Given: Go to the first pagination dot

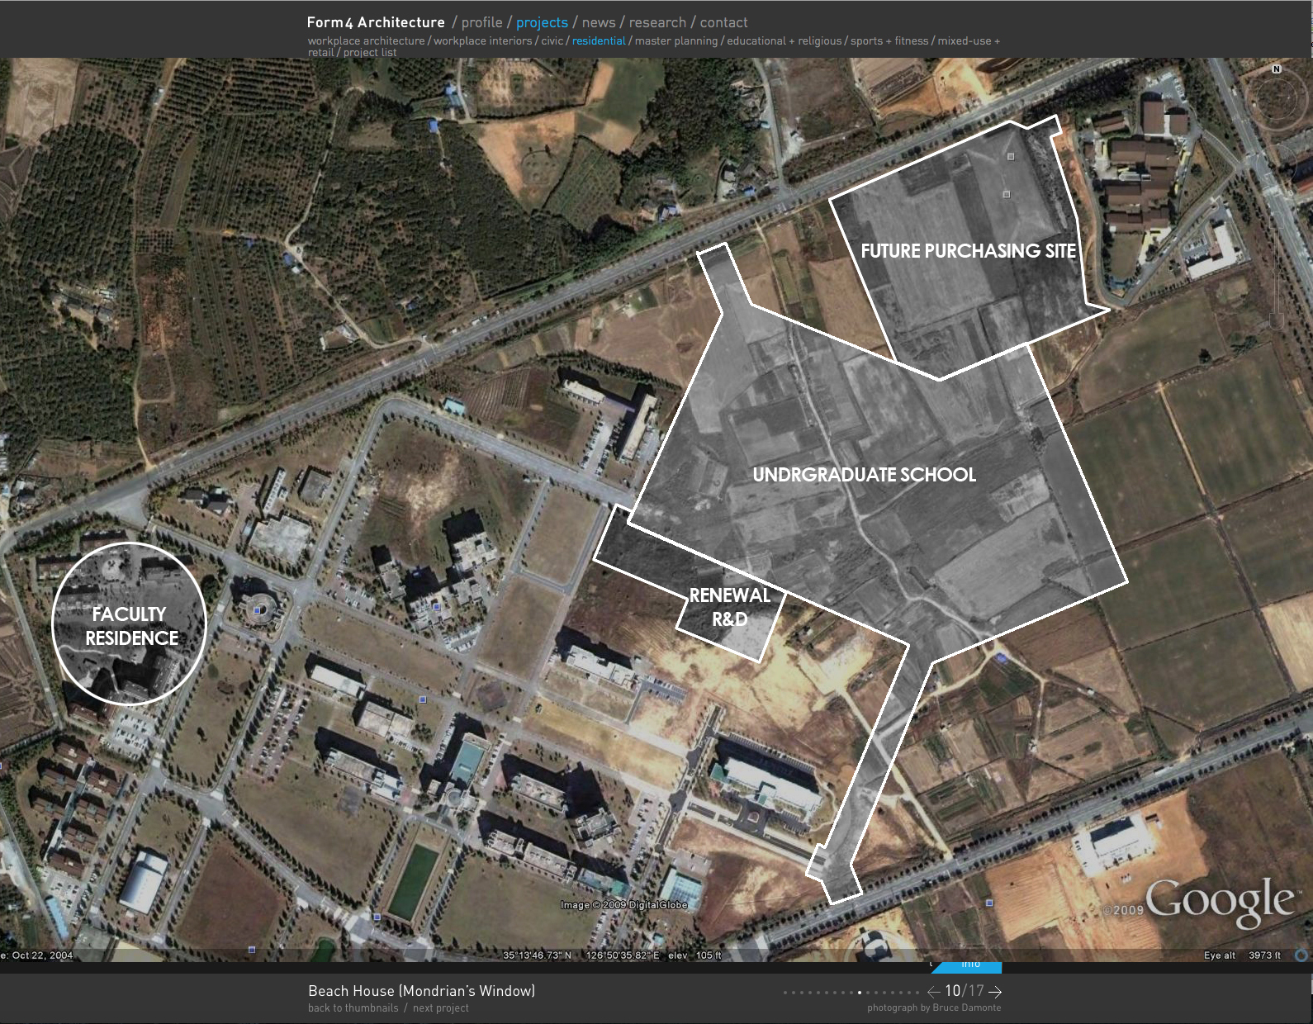Looking at the screenshot, I should [x=784, y=993].
